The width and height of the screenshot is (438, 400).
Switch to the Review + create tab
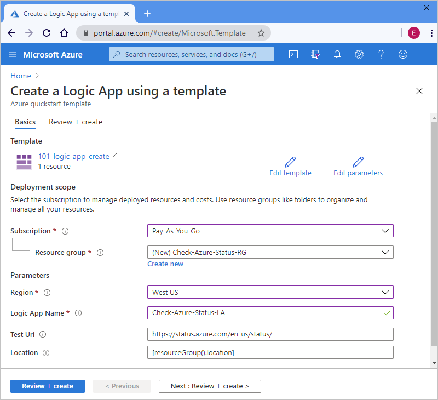[x=75, y=122]
